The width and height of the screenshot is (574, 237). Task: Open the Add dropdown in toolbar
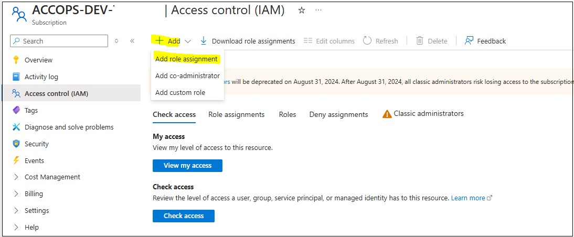(x=173, y=41)
